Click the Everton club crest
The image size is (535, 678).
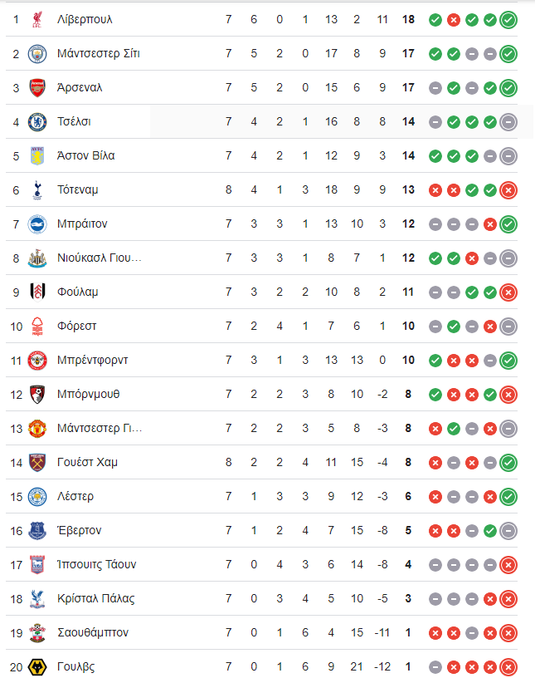37,531
